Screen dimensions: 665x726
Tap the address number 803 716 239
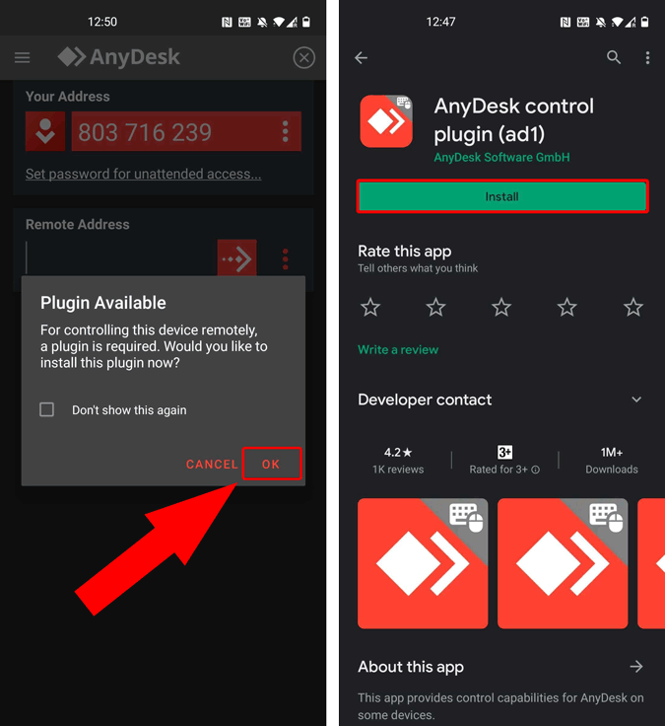[145, 132]
